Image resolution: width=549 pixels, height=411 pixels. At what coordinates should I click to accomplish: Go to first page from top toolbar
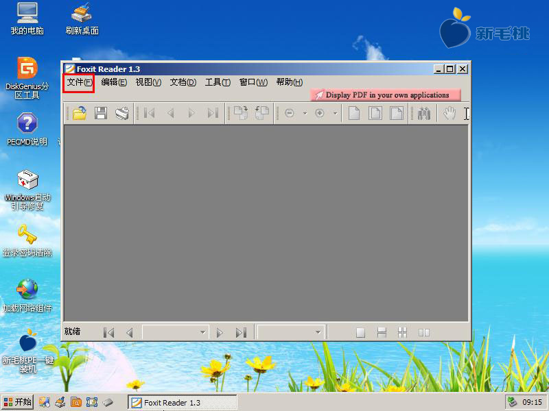click(149, 113)
